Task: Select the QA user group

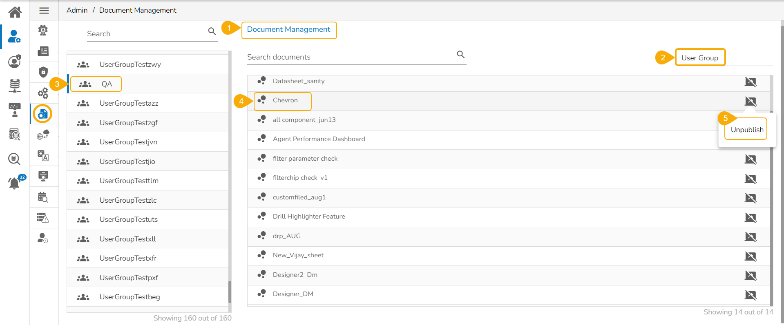Action: [x=107, y=84]
